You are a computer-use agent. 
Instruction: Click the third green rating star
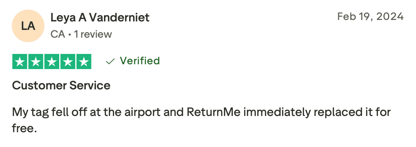coord(52,61)
